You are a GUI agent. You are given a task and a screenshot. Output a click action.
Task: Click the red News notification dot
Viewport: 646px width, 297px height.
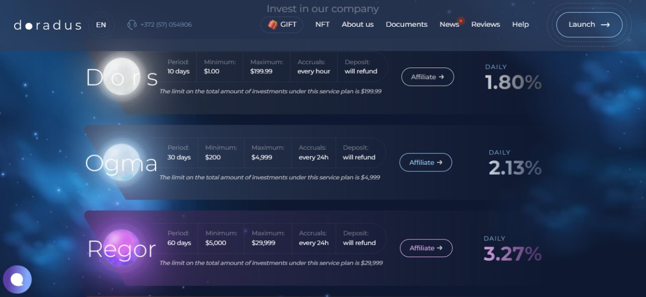click(x=461, y=21)
